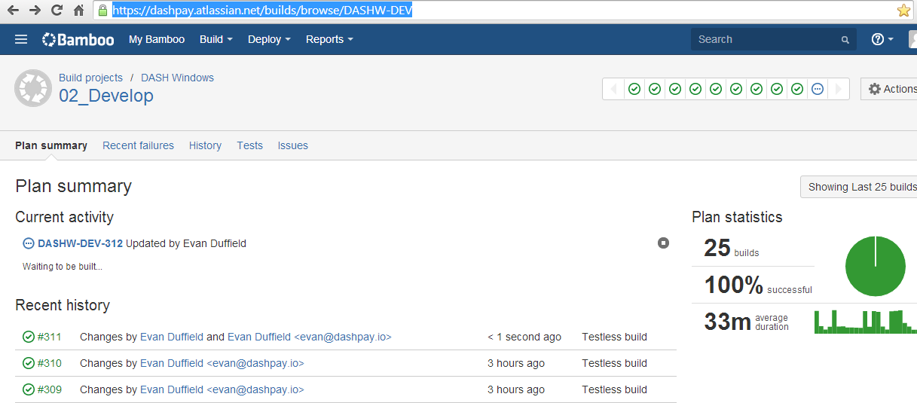Click the 02_Develop plan avatar icon
This screenshot has width=917, height=403.
pos(33,88)
